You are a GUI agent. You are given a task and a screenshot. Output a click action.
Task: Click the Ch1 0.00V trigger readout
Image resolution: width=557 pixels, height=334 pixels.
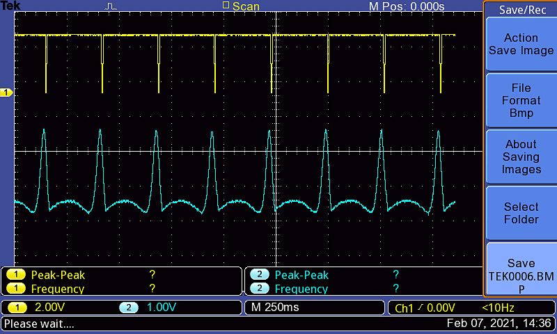[x=425, y=308]
